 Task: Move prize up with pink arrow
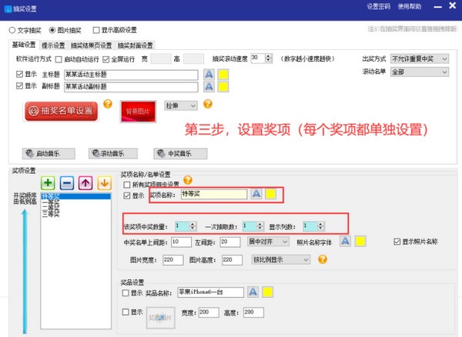pos(85,183)
